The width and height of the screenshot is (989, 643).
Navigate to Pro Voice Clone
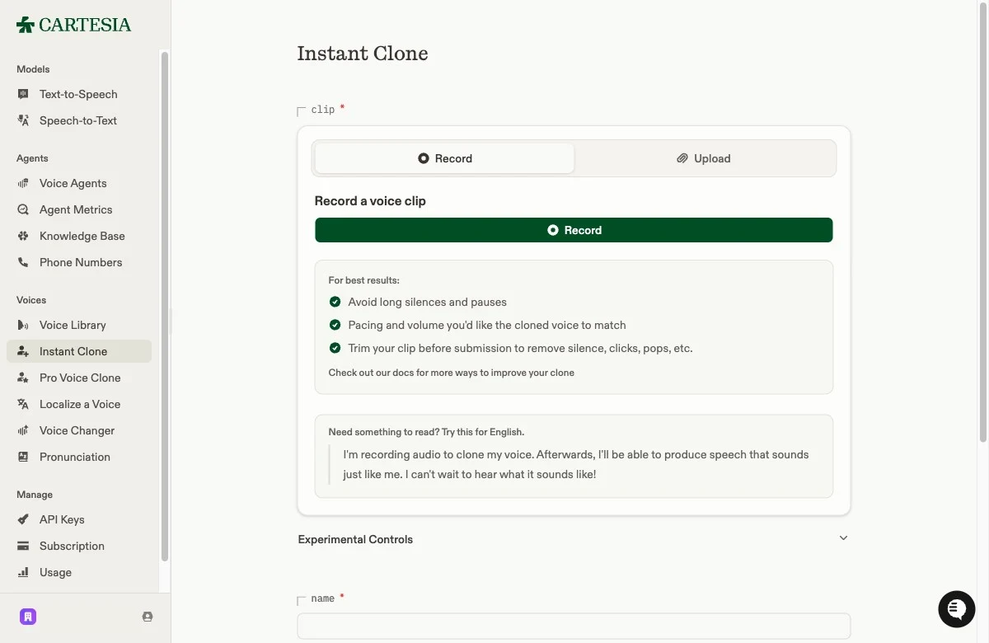click(x=79, y=378)
